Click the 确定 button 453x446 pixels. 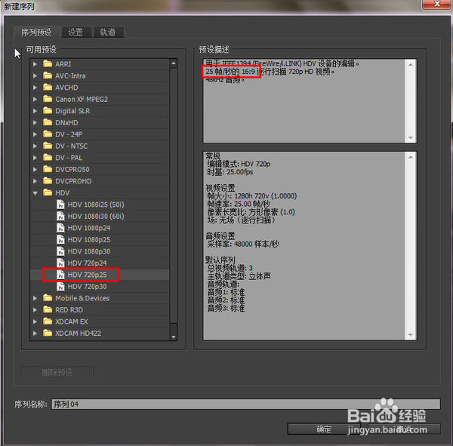[x=324, y=429]
